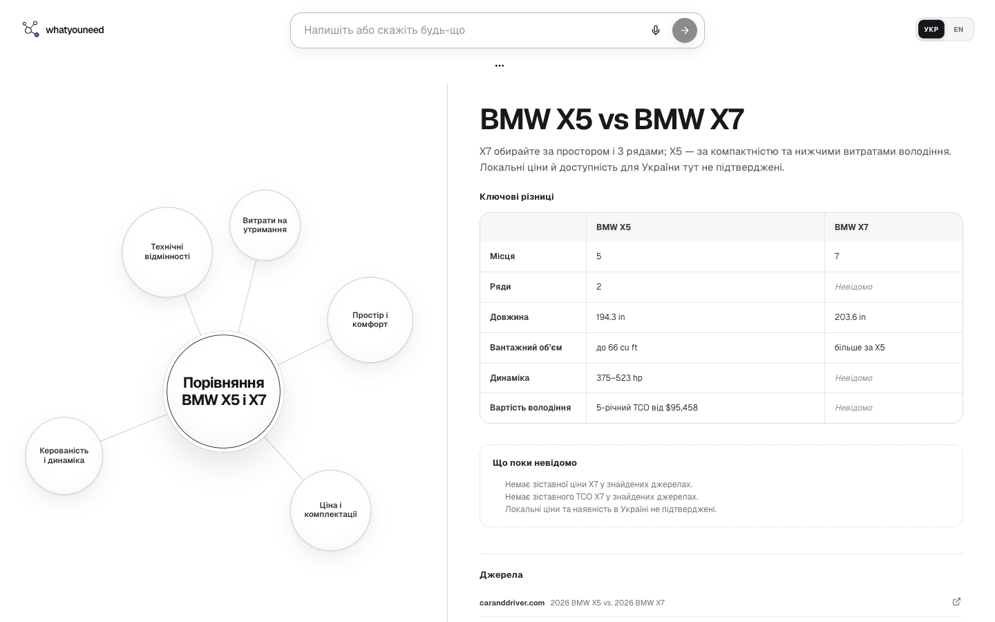Click the BMW X5 vs BMW X7 heading
The width and height of the screenshot is (995, 622).
pos(612,119)
